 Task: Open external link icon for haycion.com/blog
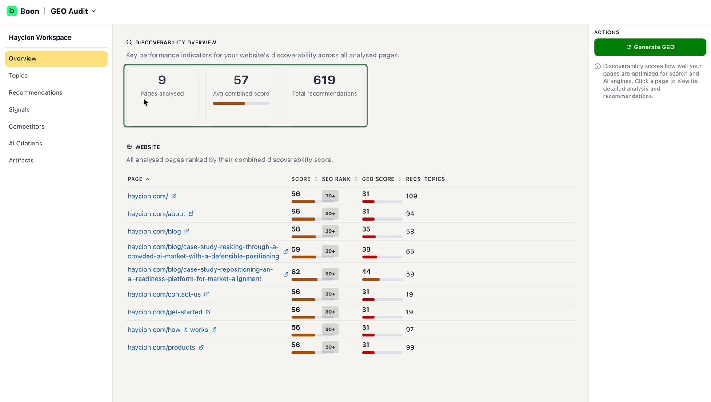tap(187, 231)
